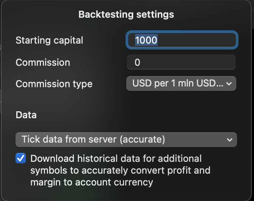
Task: Uncheck the Download historical data checkbox
Action: 21,159
